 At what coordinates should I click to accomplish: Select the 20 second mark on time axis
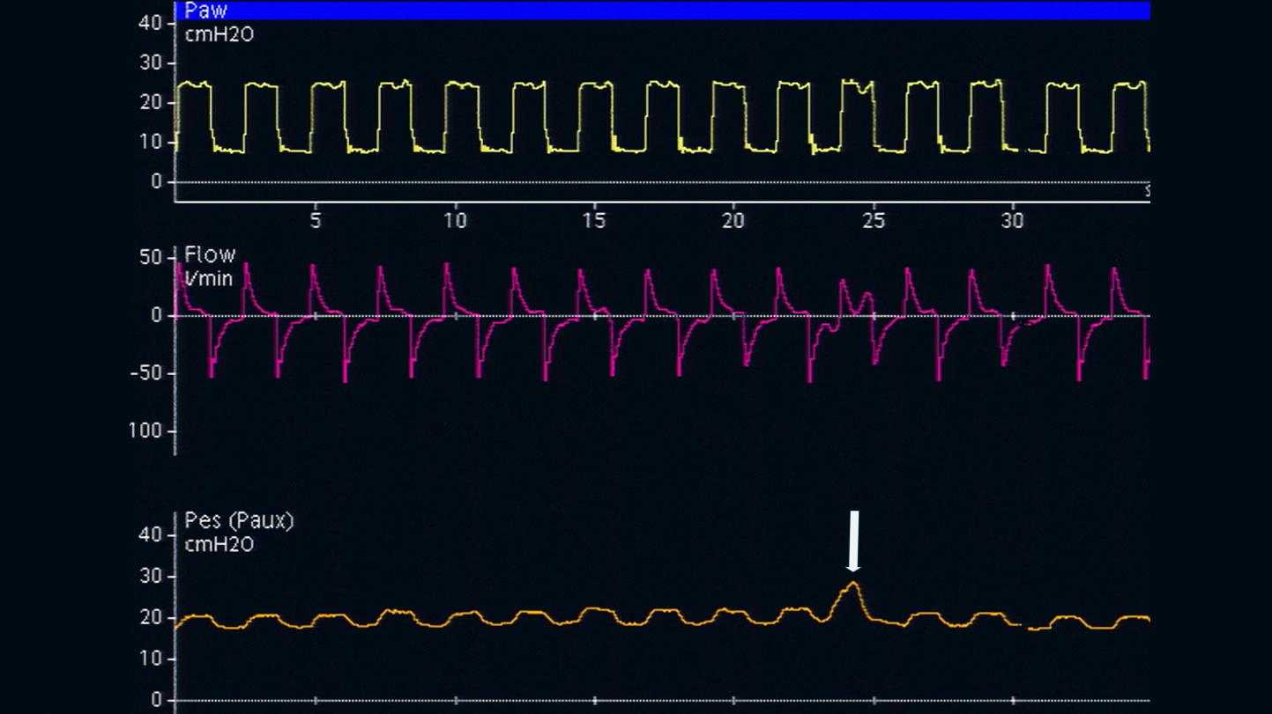(x=733, y=221)
